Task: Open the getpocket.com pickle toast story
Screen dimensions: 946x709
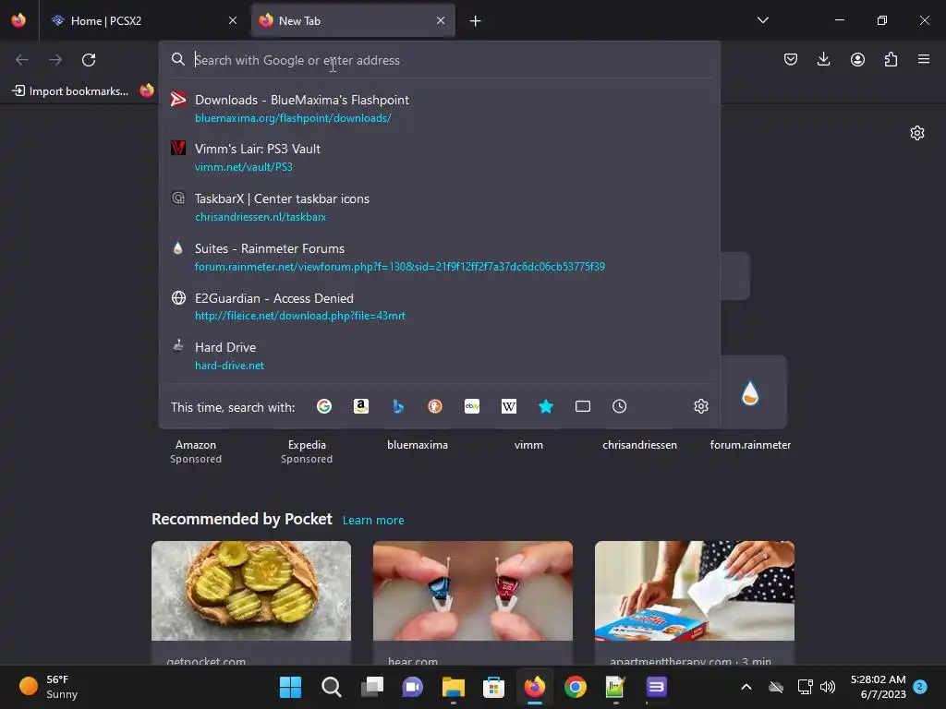Action: tap(251, 603)
